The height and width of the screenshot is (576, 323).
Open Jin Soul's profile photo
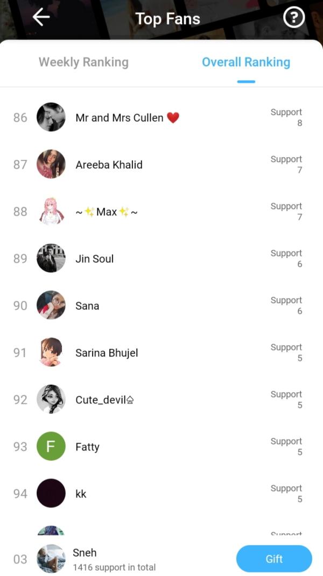(51, 259)
